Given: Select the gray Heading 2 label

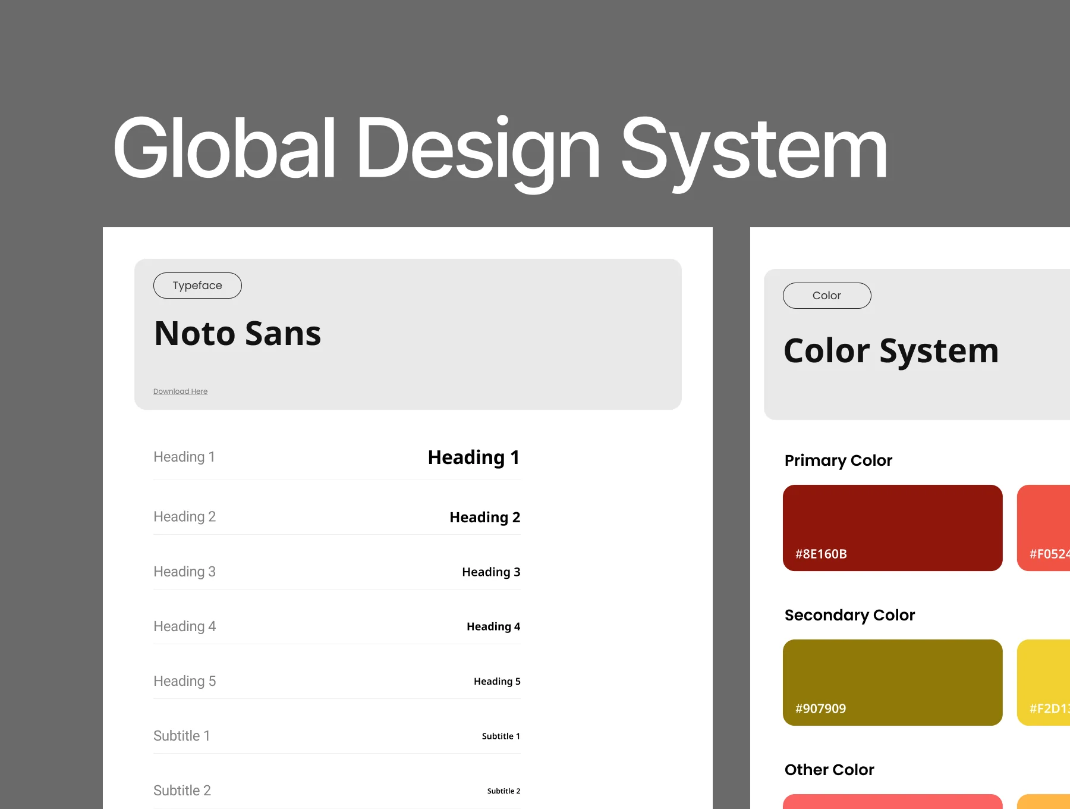Looking at the screenshot, I should (x=184, y=517).
